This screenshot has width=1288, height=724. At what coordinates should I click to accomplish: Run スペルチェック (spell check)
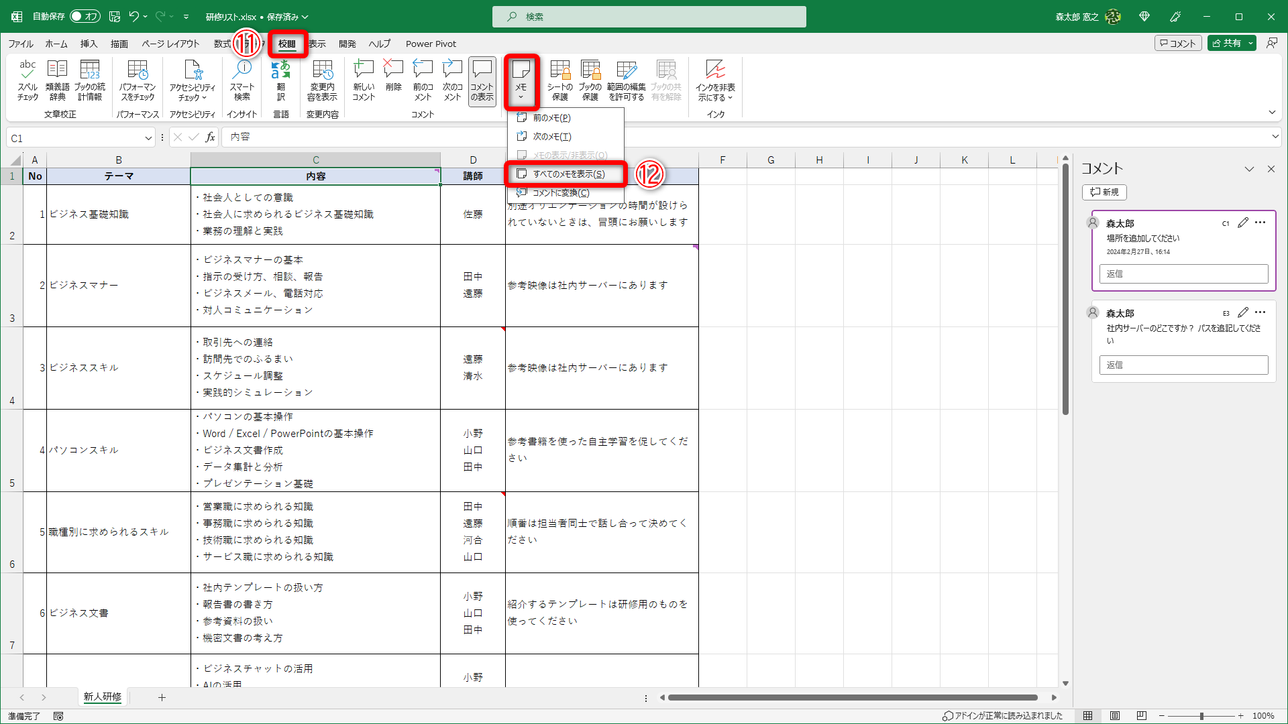click(28, 79)
